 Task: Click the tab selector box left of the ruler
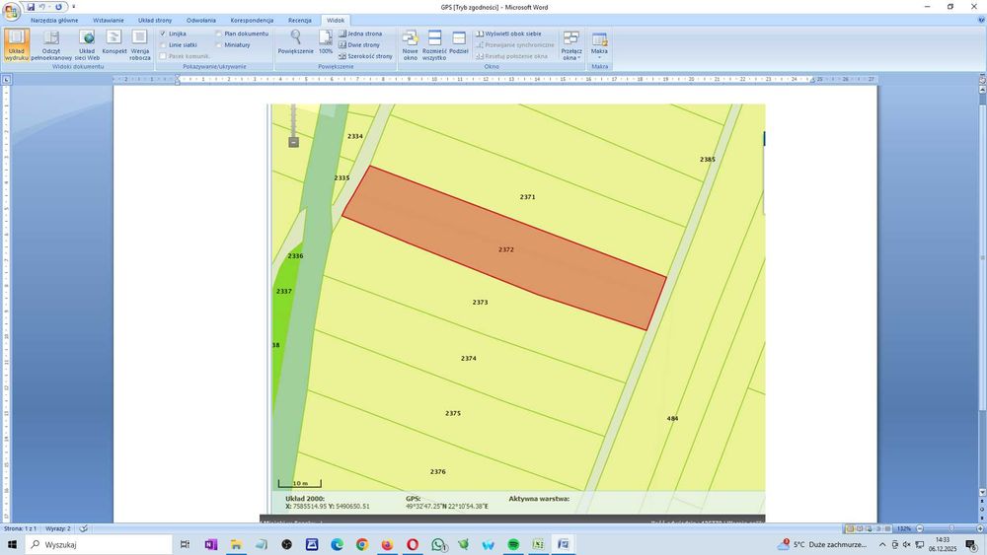6,80
